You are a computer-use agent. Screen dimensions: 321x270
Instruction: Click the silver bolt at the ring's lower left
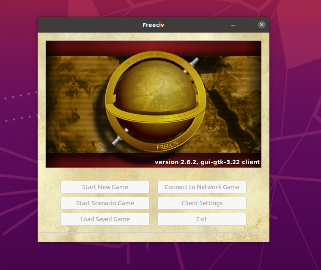tap(115, 140)
